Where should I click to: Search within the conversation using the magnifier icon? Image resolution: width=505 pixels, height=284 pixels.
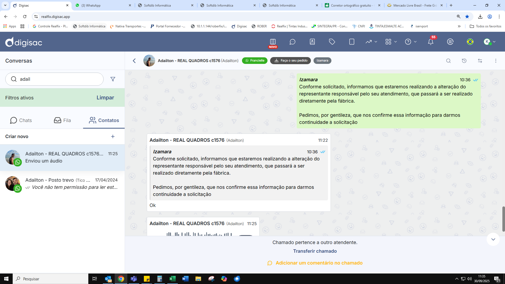click(448, 61)
